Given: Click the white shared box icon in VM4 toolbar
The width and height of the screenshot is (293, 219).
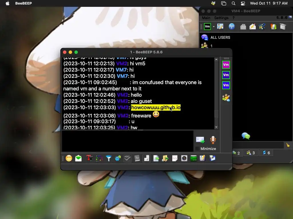Looking at the screenshot, I should (283, 27).
